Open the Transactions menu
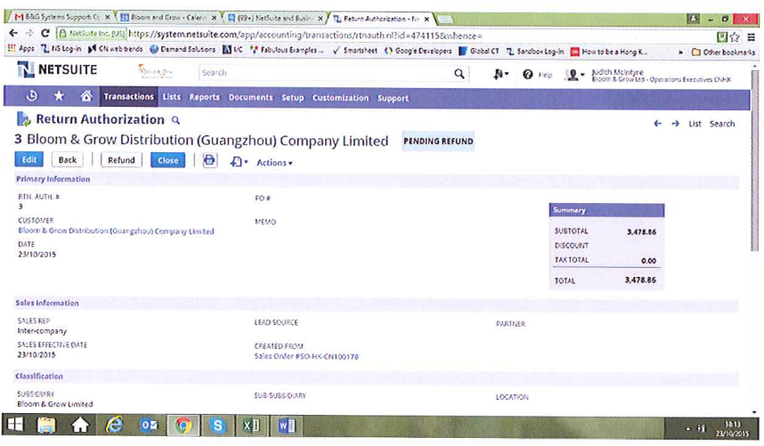This screenshot has width=764, height=446. 128,97
